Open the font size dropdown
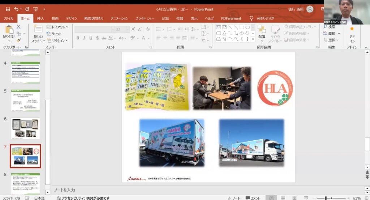Viewport: 370px width, 200px height. tap(128, 29)
